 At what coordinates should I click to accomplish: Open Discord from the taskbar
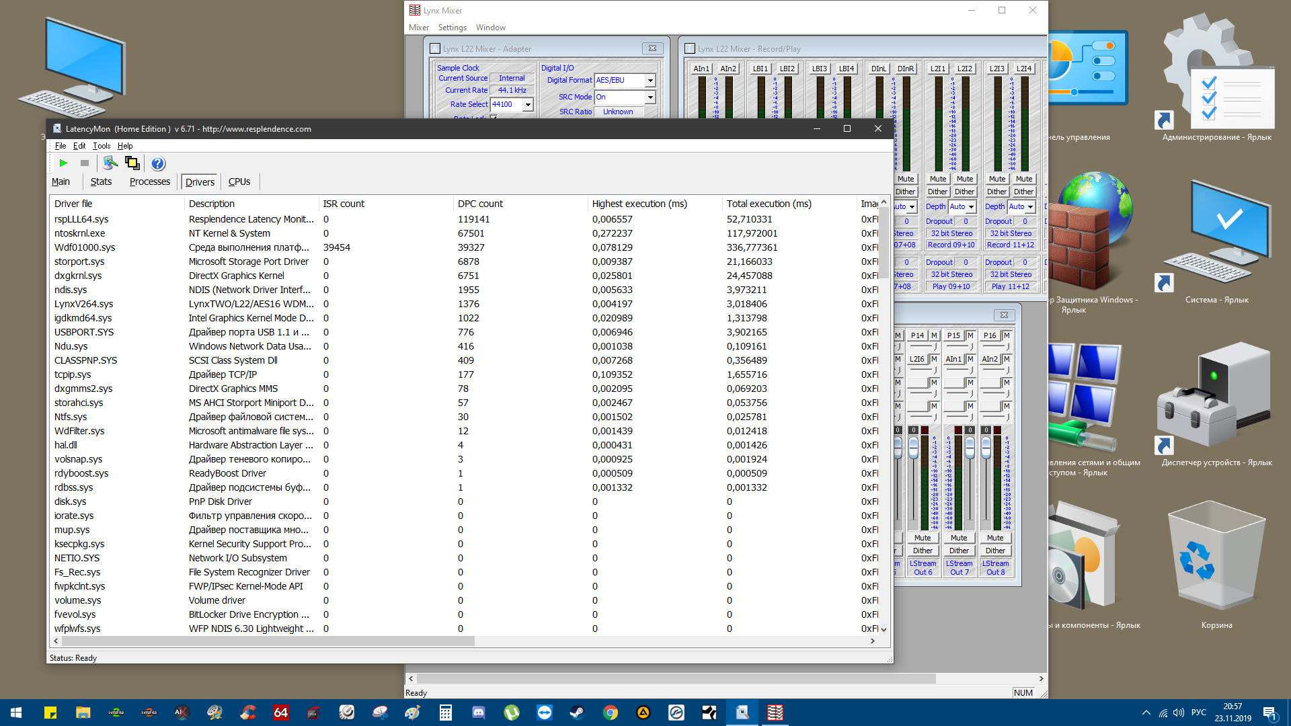tap(478, 713)
